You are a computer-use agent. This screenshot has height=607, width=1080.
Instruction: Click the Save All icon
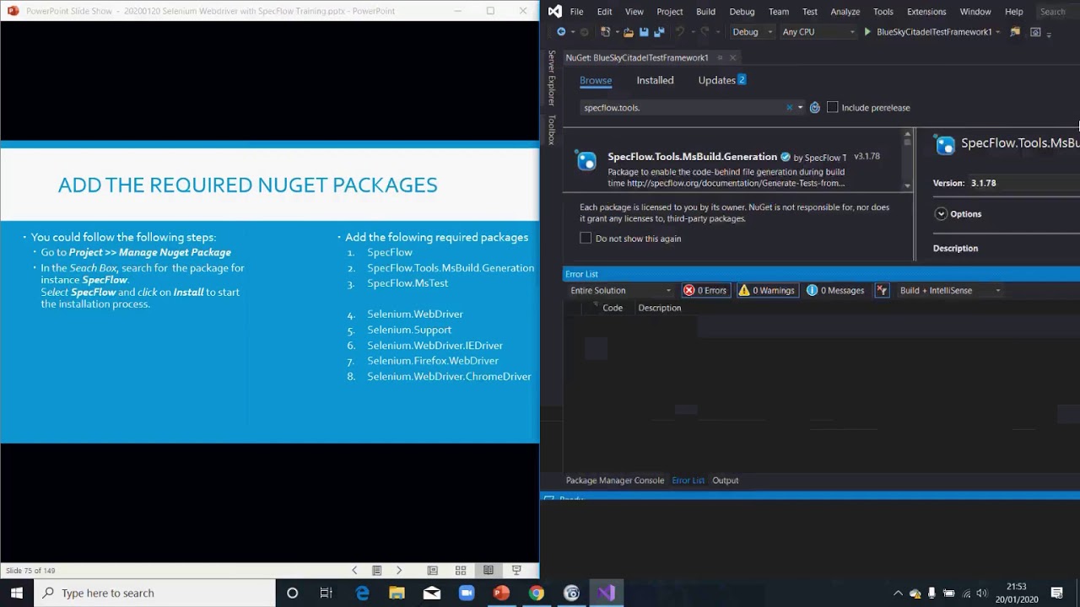click(x=659, y=32)
